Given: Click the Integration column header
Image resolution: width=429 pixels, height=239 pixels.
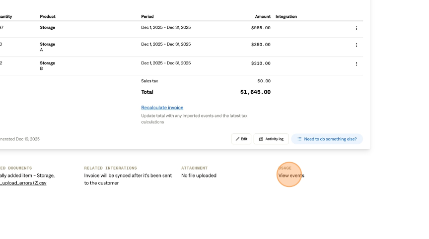Looking at the screenshot, I should [x=286, y=16].
